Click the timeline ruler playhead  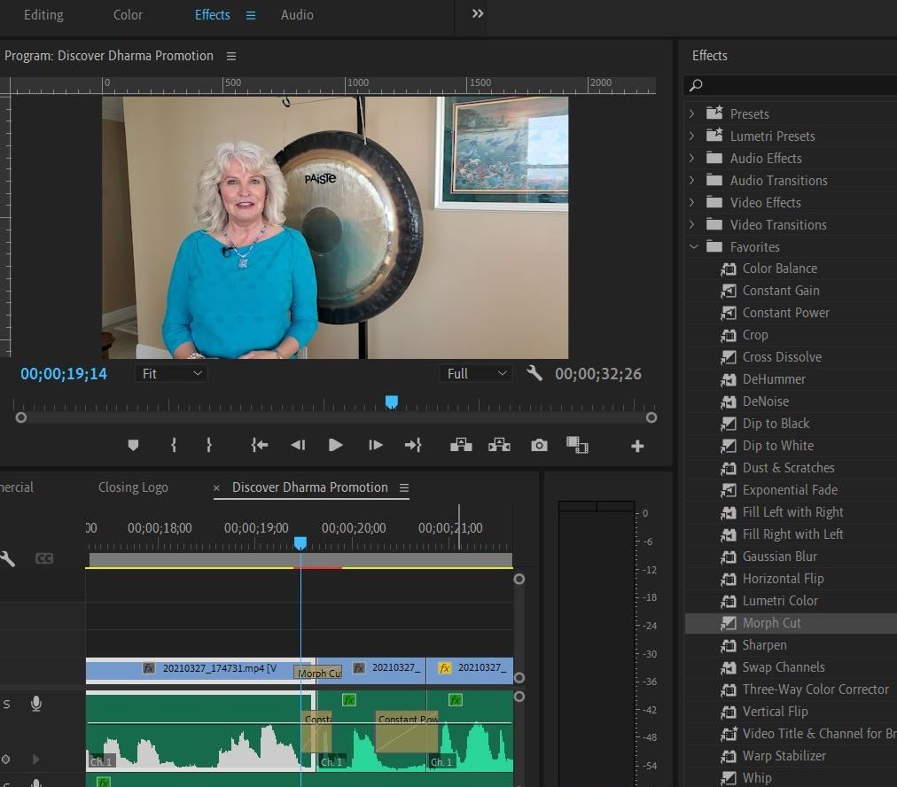point(300,542)
